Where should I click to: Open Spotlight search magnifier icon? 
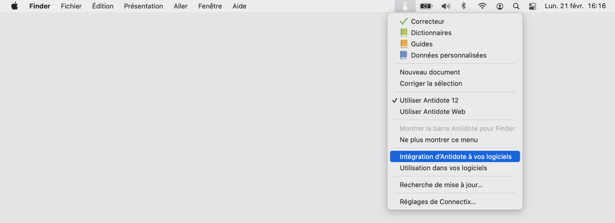(x=516, y=6)
